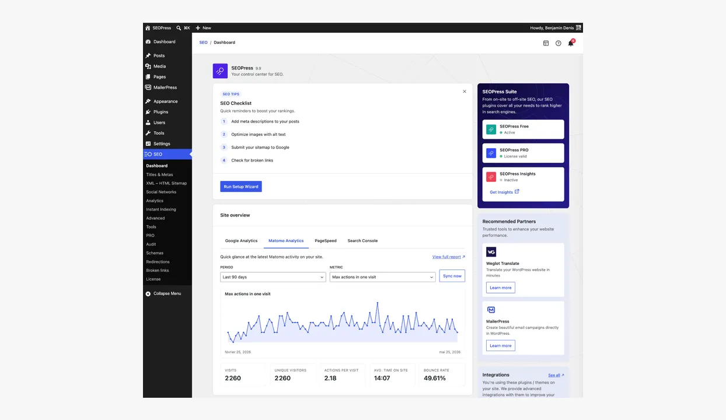
Task: Open the help question mark icon
Action: click(x=558, y=43)
